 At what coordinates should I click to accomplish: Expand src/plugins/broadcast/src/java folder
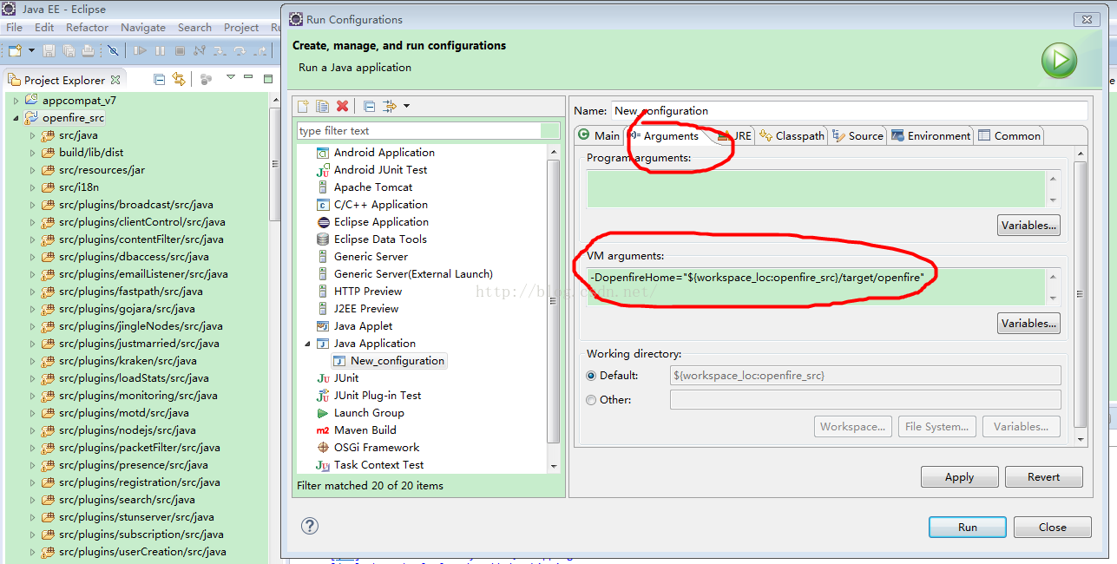[x=33, y=205]
